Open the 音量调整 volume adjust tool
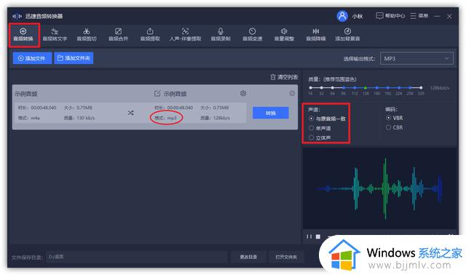This screenshot has height=275, width=466. click(284, 34)
